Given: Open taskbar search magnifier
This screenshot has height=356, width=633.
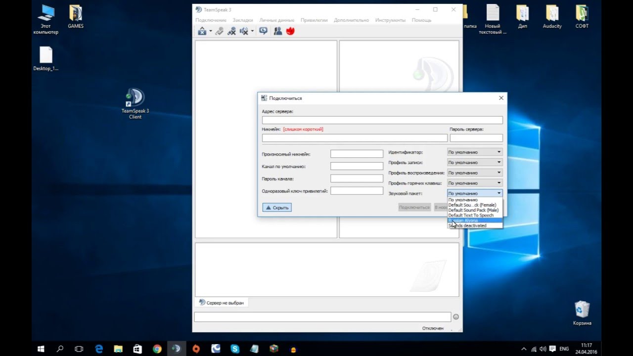Looking at the screenshot, I should pyautogui.click(x=60, y=349).
